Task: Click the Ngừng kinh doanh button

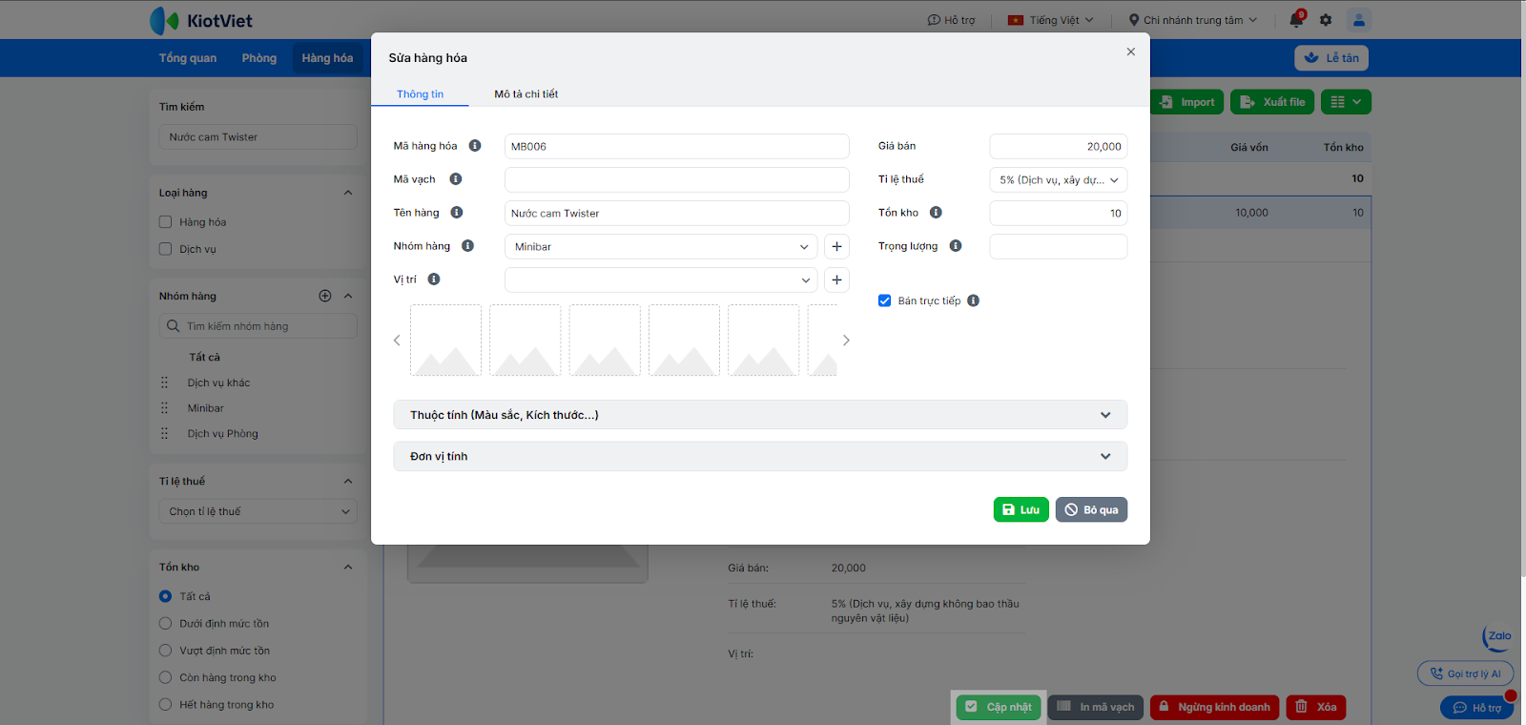Action: (1214, 707)
